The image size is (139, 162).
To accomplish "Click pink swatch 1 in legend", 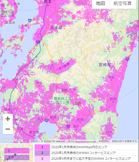I will [42, 147].
